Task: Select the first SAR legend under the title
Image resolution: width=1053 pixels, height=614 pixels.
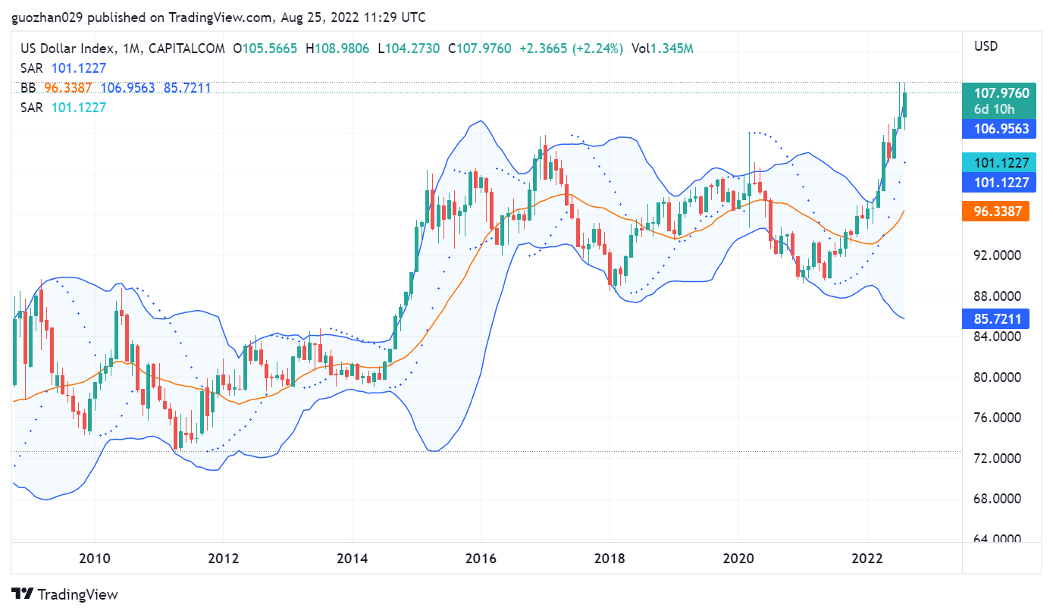Action: pos(63,68)
